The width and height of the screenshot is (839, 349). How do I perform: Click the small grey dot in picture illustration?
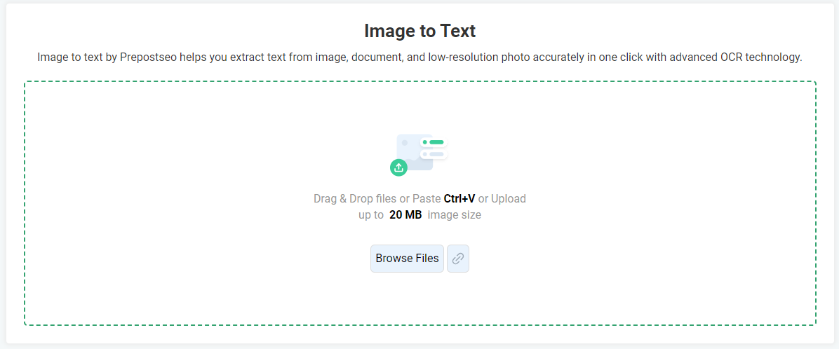click(405, 143)
